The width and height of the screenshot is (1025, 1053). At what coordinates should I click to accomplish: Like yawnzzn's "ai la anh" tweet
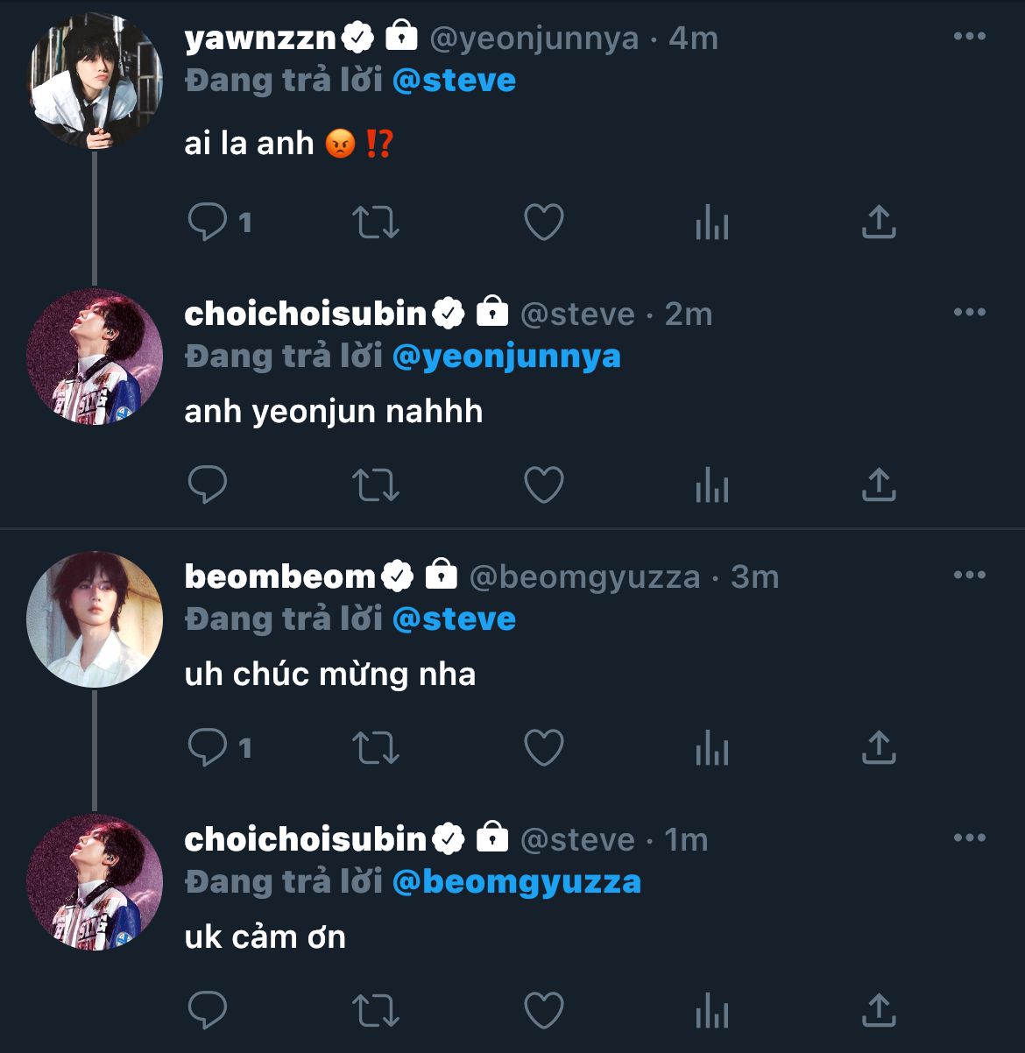543,223
